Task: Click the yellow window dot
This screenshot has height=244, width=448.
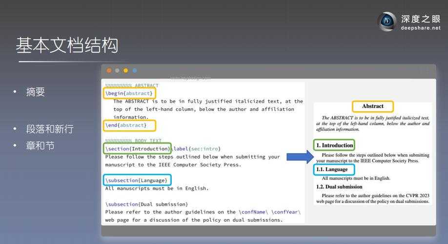Action: pyautogui.click(x=125, y=71)
